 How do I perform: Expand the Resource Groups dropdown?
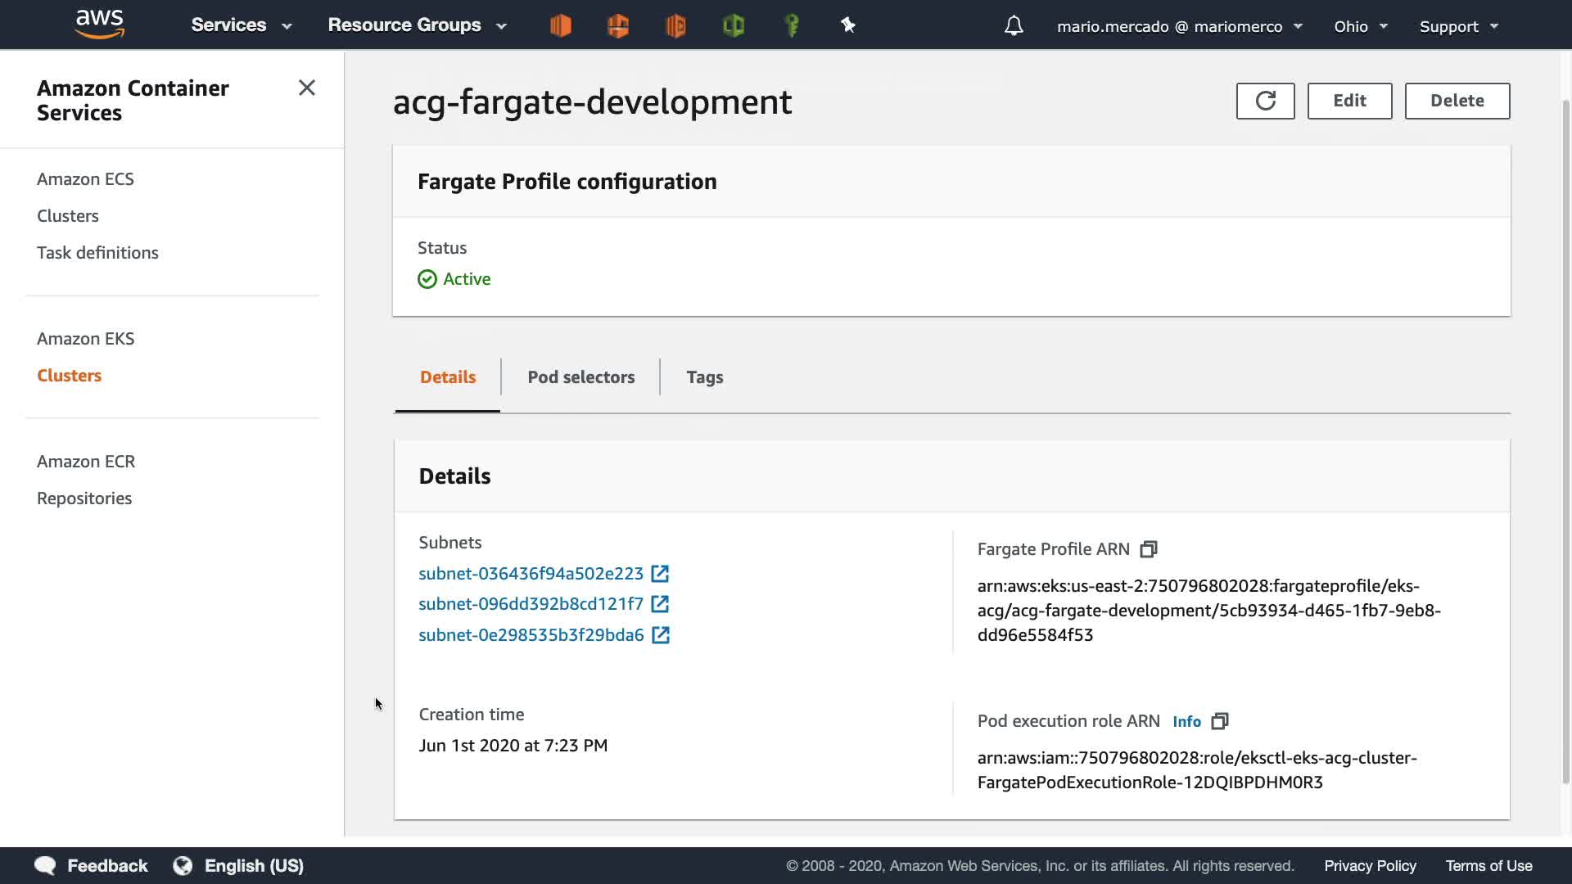tap(417, 25)
